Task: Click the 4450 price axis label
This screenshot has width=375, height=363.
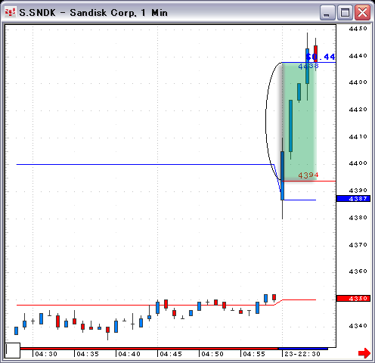Action: pos(358,29)
